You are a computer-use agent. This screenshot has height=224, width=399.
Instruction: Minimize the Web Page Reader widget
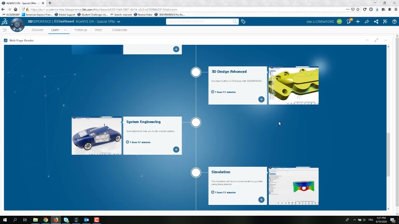(367, 40)
